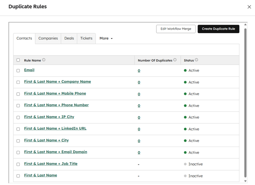Open First & Last Name + Company Name rule
Image resolution: width=255 pixels, height=185 pixels.
point(57,82)
